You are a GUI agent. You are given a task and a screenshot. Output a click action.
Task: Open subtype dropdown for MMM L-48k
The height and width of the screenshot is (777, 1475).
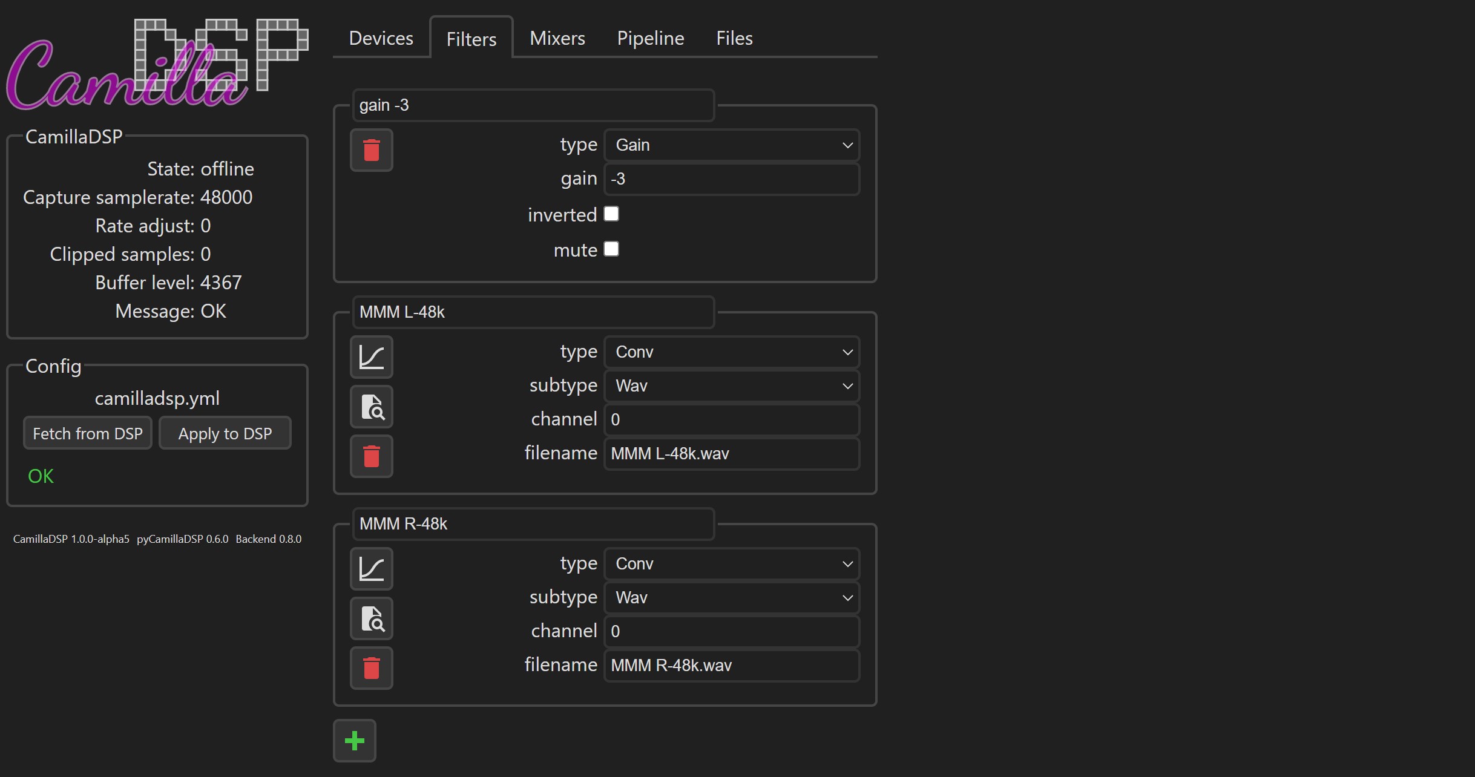click(732, 386)
